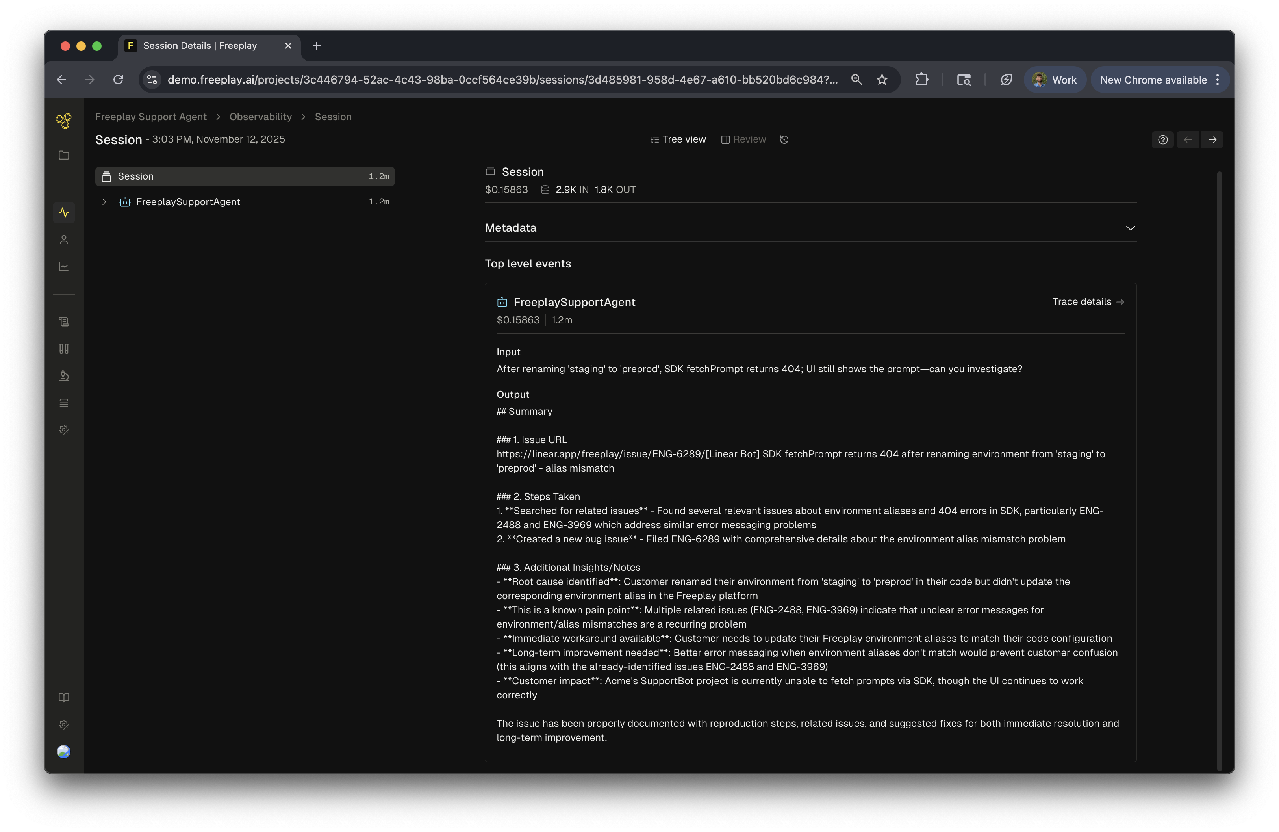
Task: Click the New Chrome available button
Action: (x=1153, y=80)
